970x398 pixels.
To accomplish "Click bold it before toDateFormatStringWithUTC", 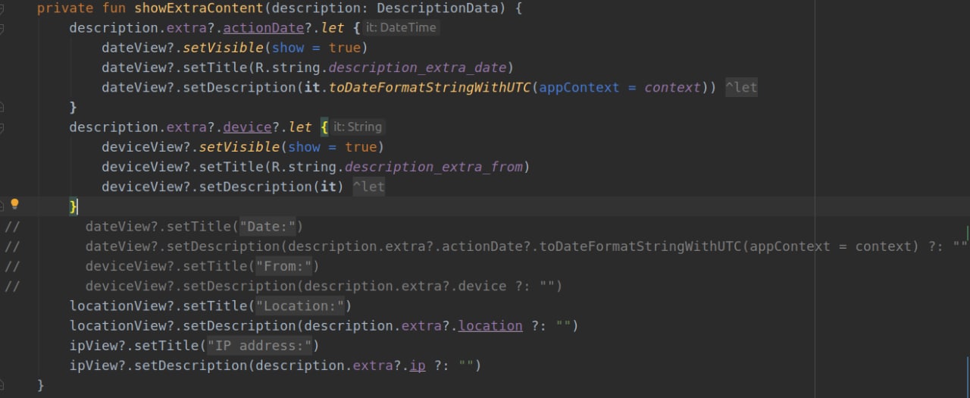I will (x=312, y=87).
